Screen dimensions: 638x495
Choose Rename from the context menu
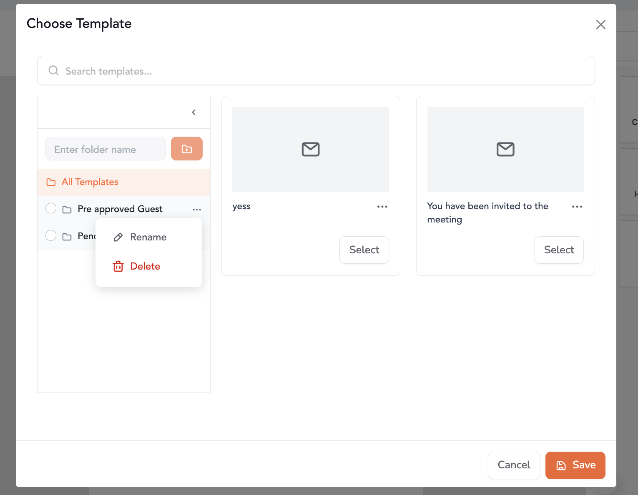[x=148, y=237]
